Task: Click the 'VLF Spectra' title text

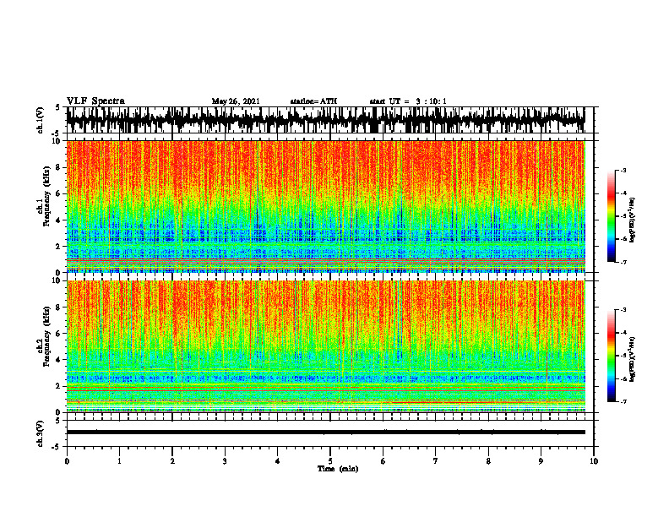Action: [x=95, y=101]
